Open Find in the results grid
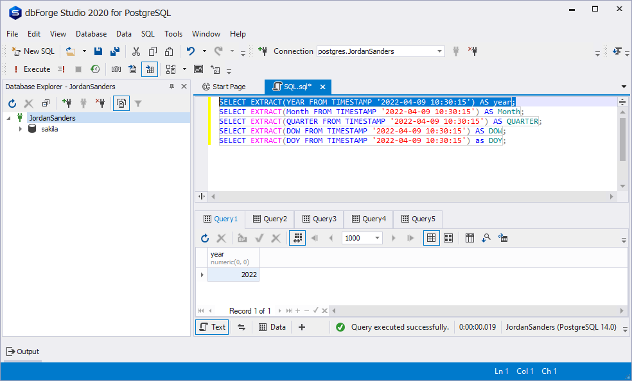 (485, 238)
